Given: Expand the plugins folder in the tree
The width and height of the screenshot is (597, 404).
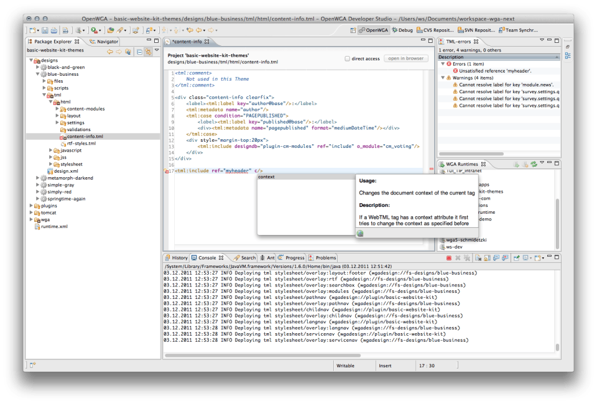Looking at the screenshot, I should point(32,206).
